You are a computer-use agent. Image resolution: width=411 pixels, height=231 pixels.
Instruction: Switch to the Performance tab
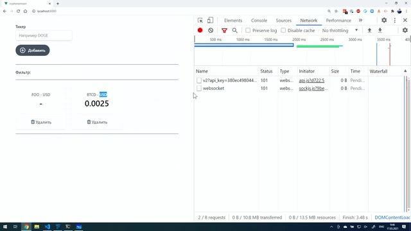[x=338, y=21]
